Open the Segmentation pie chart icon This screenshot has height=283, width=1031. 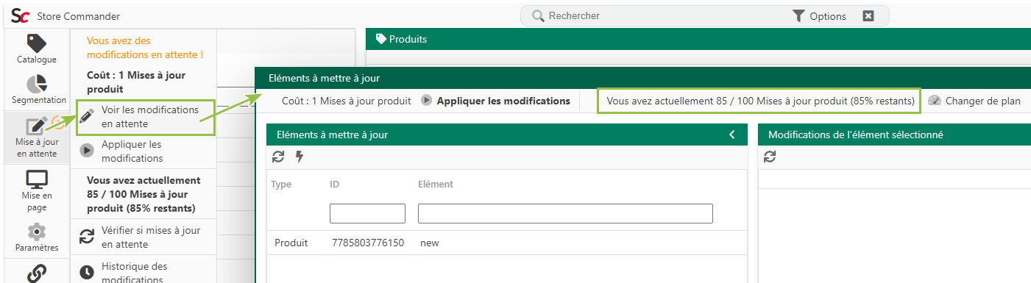37,90
